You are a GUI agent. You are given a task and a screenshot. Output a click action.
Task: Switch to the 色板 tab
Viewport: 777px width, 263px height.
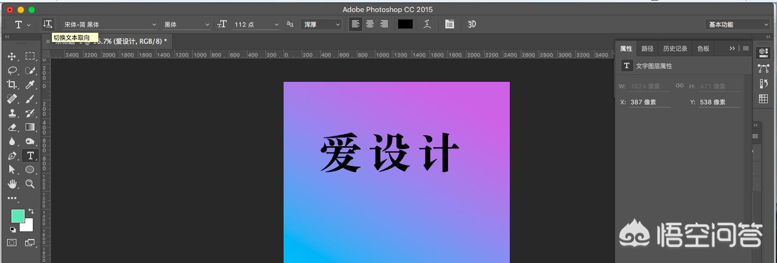click(703, 49)
